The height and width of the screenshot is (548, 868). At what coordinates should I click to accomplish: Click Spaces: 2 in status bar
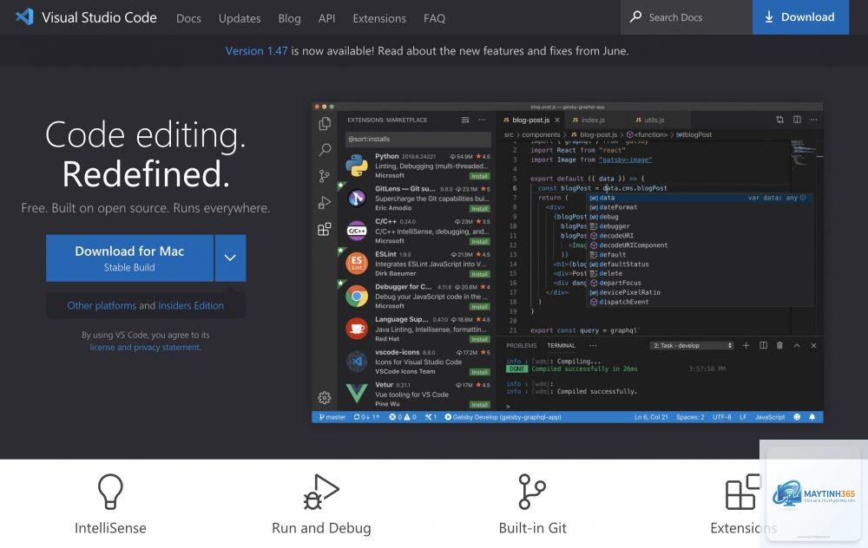(x=690, y=417)
